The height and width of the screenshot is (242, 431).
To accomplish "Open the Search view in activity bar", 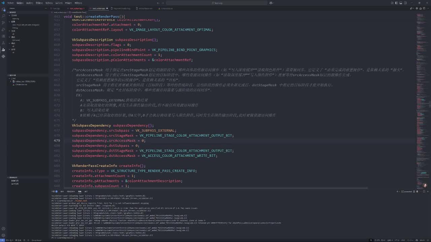I will click(x=3, y=16).
